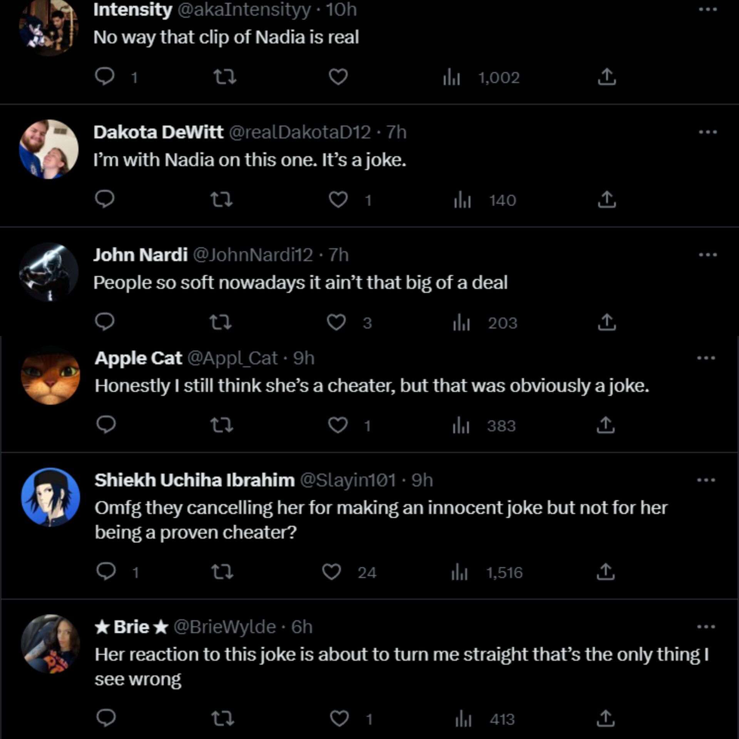
Task: View analytics on Shiekh Uchiha Ibrahim's tweet
Action: click(460, 572)
